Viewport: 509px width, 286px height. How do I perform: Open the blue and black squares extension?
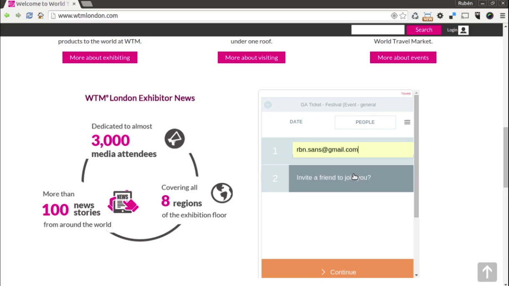click(x=452, y=16)
